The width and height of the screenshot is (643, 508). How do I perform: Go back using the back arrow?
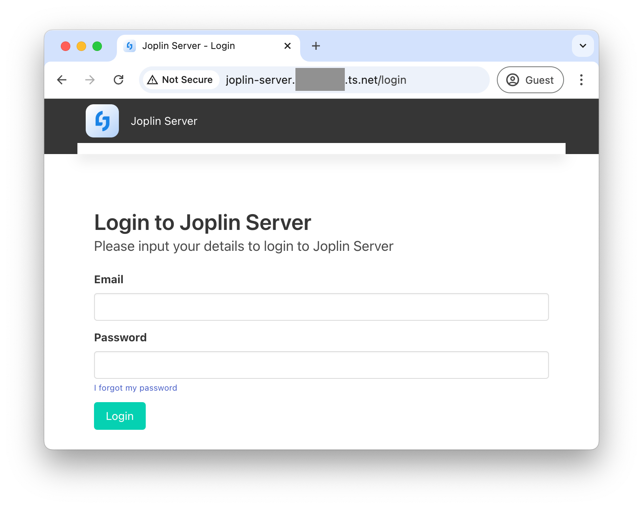point(62,80)
